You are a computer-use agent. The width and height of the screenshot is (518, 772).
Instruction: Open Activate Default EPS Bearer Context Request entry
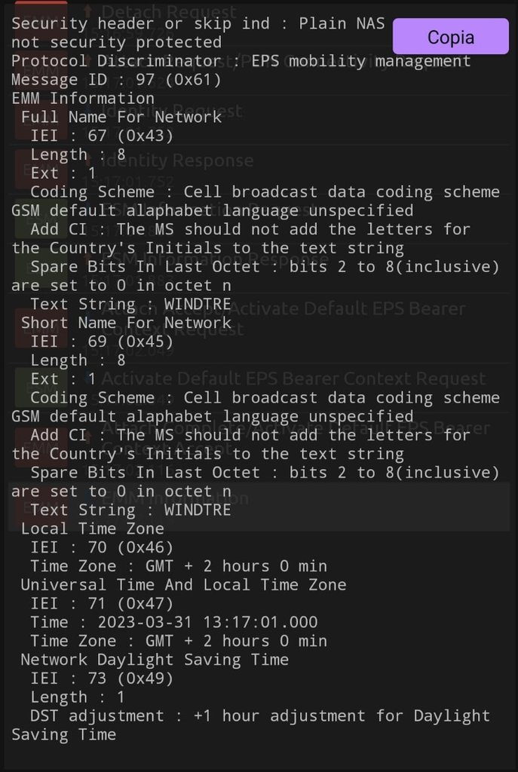coord(293,378)
